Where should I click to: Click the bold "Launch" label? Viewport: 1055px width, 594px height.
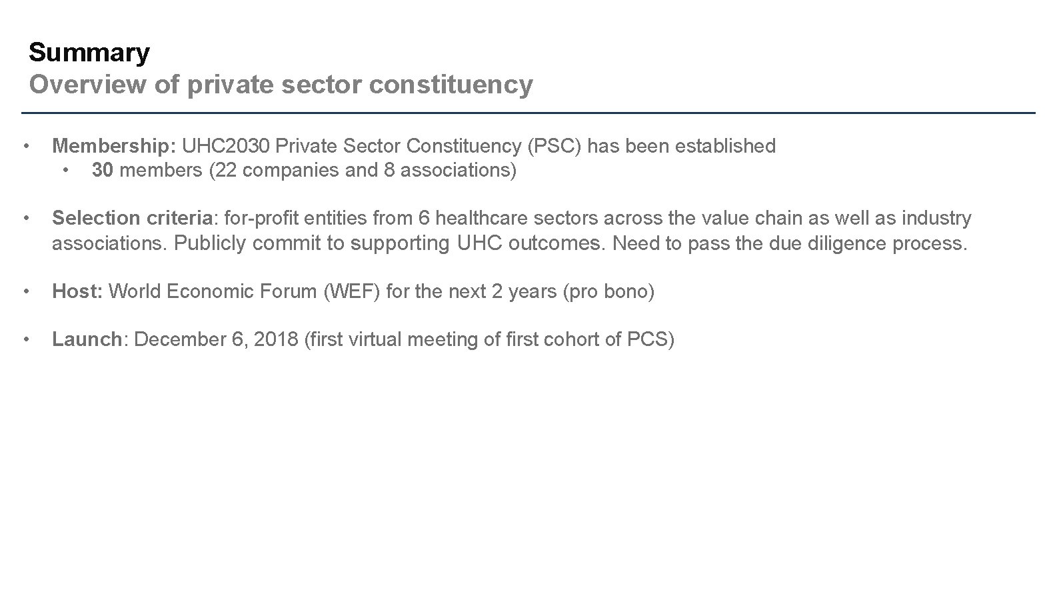87,339
